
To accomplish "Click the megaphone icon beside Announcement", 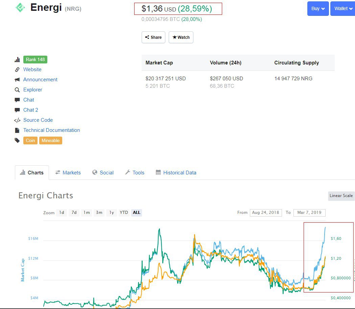I will [17, 80].
